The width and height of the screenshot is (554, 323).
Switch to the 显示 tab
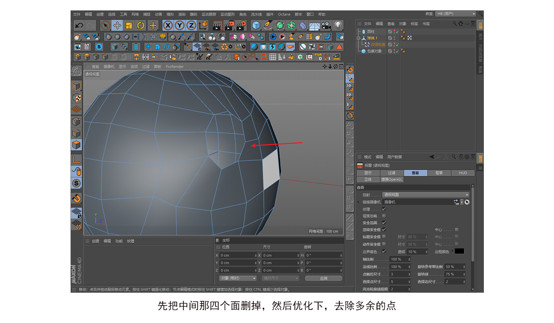(368, 173)
